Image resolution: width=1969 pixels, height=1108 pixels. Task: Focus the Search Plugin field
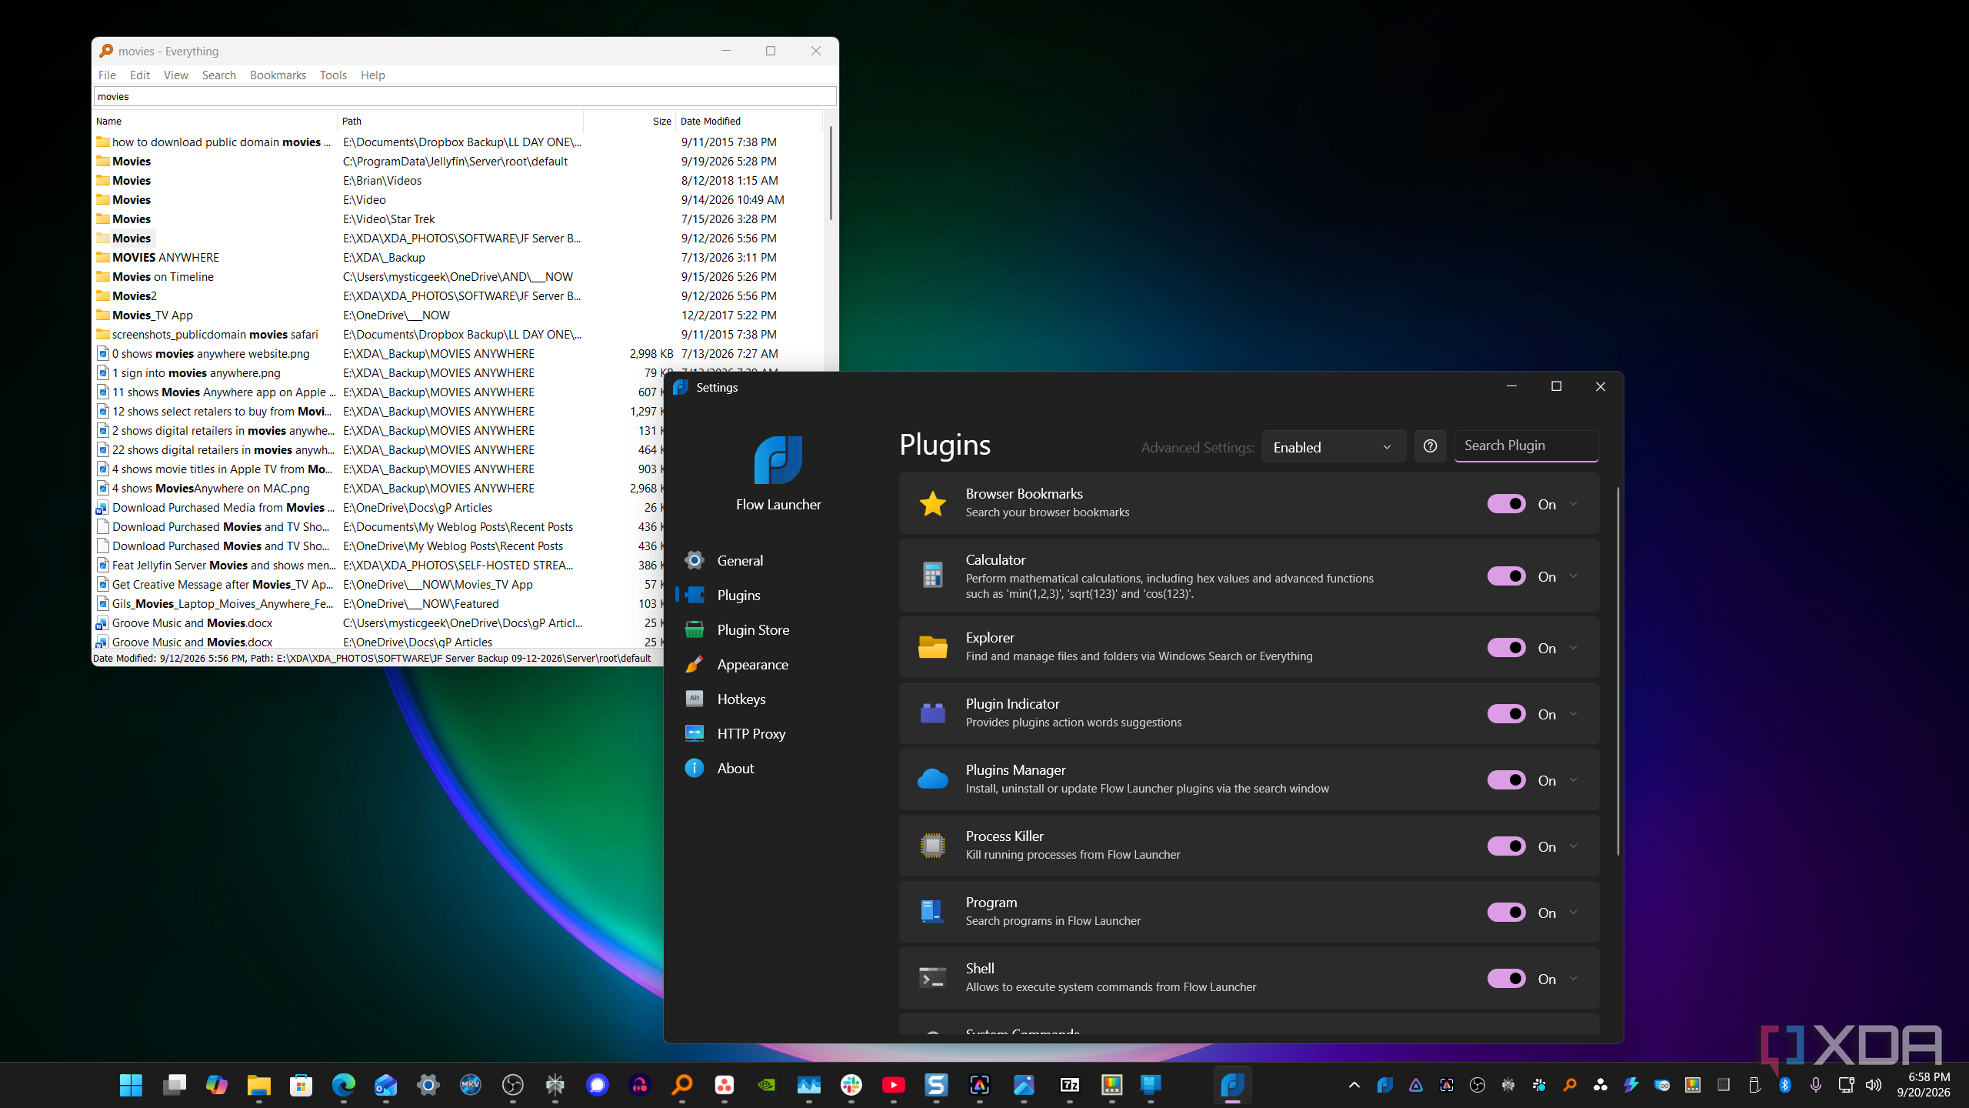(x=1526, y=446)
